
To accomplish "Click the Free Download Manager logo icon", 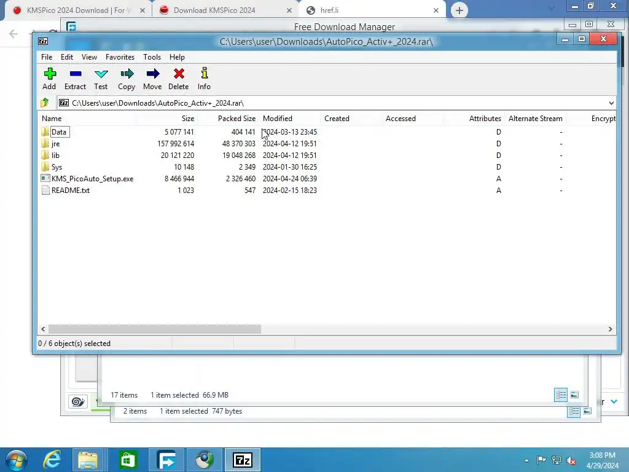I will [71, 27].
